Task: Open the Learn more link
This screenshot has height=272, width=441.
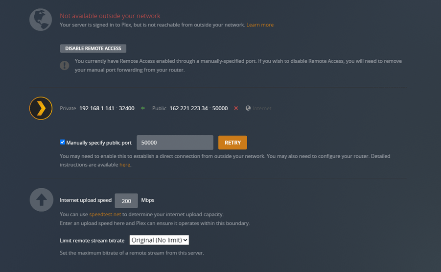Action: [260, 25]
